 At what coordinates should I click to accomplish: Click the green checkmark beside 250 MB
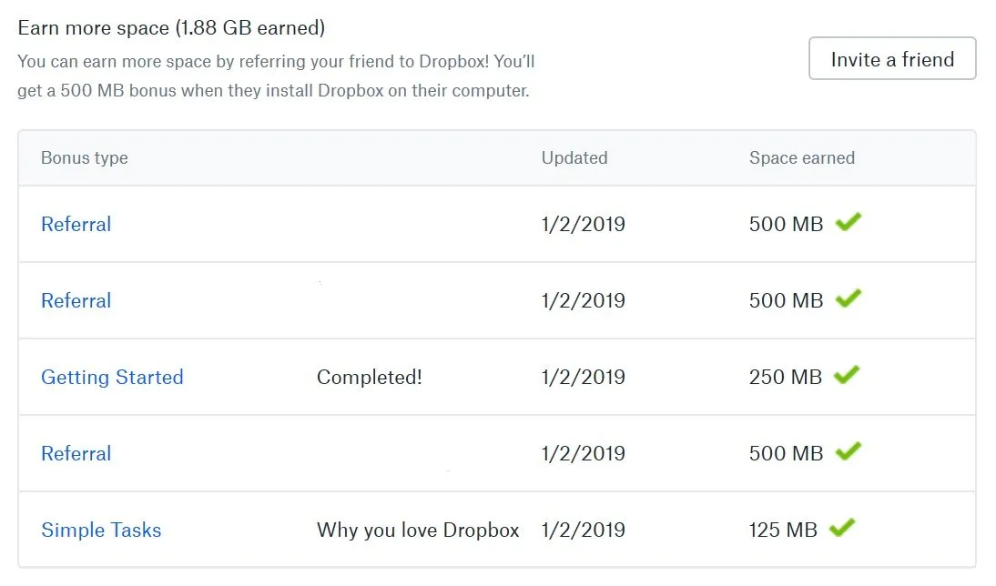point(847,375)
